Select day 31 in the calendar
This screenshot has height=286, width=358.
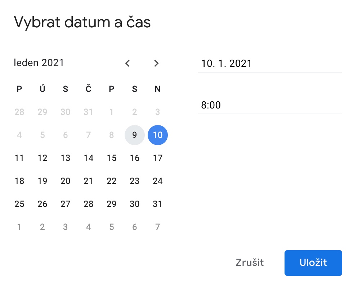coord(158,204)
